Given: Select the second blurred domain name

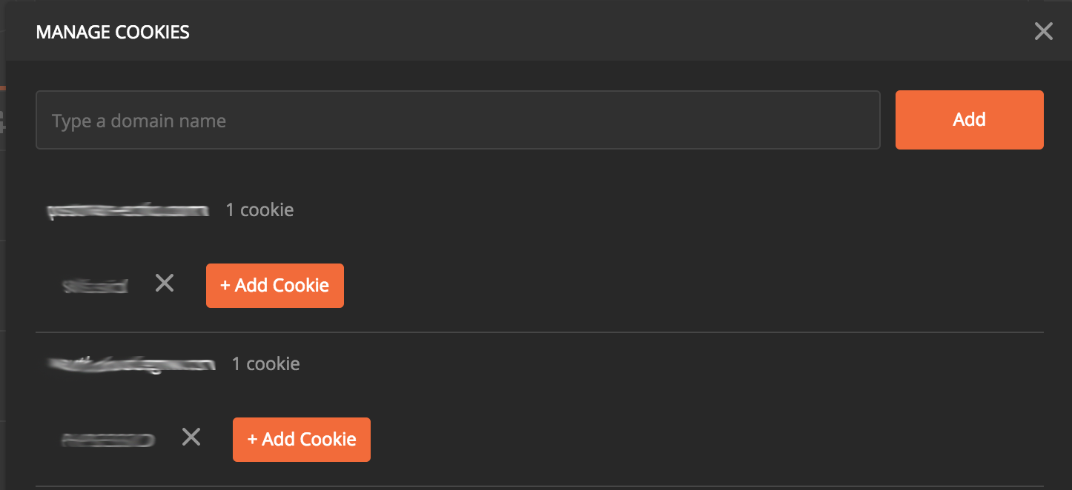Looking at the screenshot, I should pos(131,363).
